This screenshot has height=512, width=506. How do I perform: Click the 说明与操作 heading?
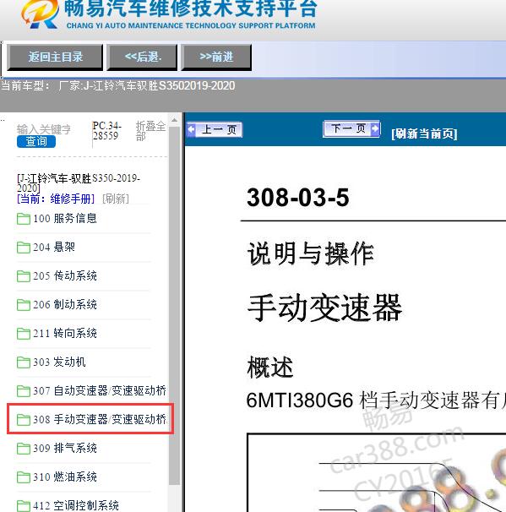(310, 253)
